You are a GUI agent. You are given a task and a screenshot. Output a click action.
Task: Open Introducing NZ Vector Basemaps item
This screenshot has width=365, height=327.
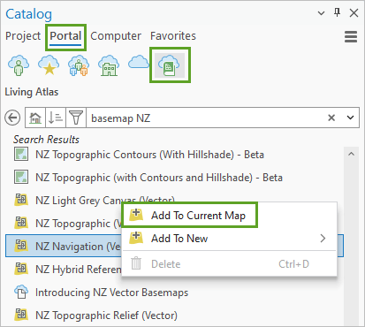pos(111,293)
